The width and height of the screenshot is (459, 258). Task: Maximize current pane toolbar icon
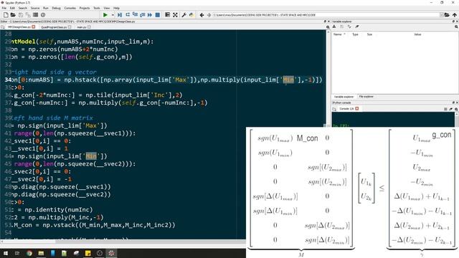pos(167,14)
